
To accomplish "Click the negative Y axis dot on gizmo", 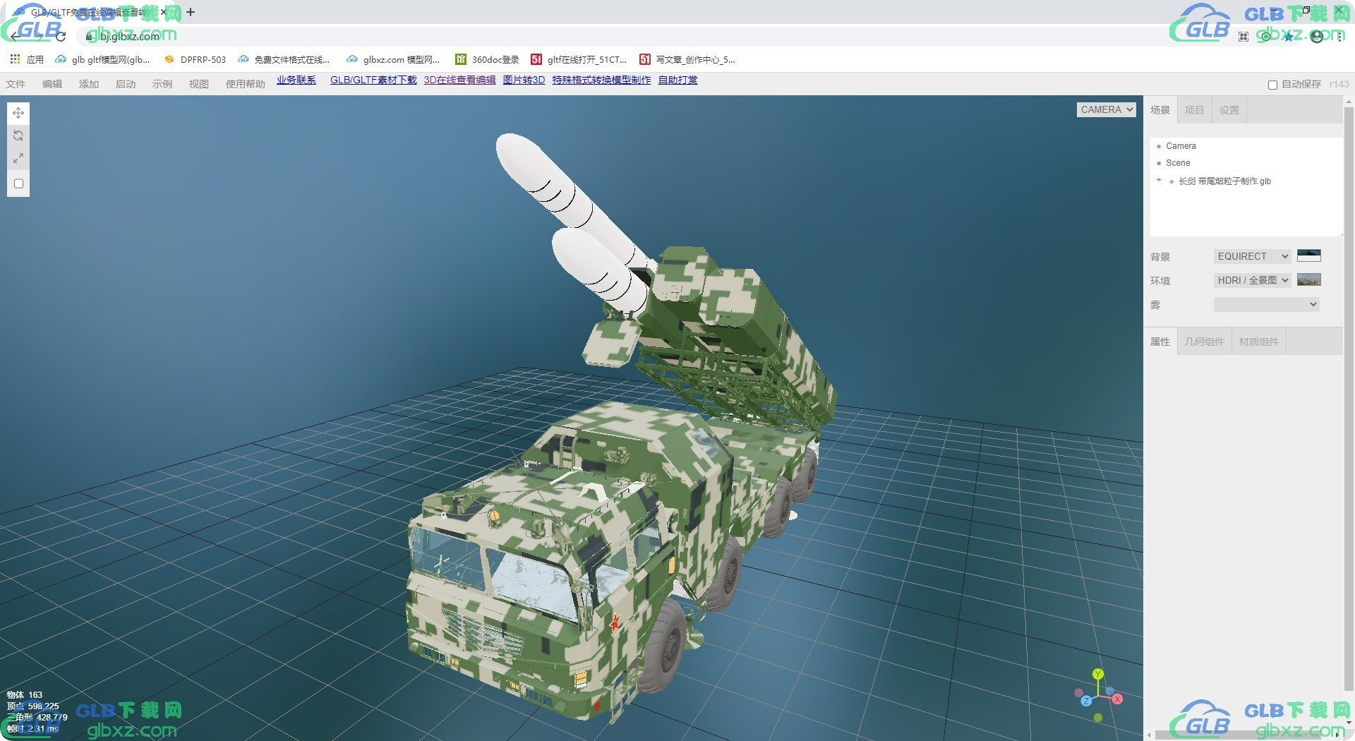I will (x=1097, y=718).
